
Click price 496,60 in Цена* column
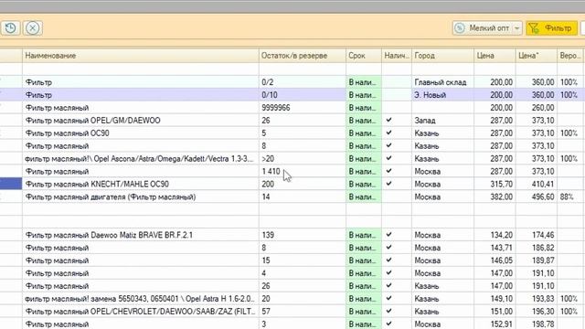pyautogui.click(x=543, y=197)
